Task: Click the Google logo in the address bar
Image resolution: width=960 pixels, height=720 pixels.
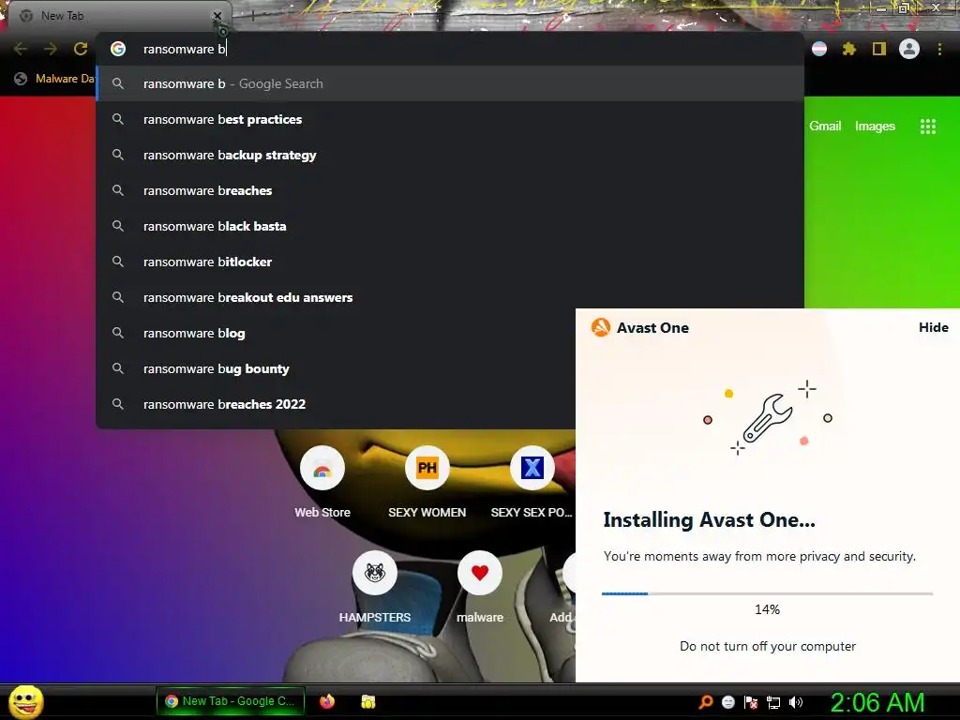Action: click(x=118, y=49)
